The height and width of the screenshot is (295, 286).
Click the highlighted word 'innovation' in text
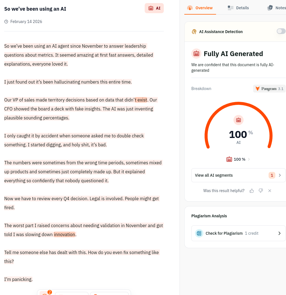click(64, 234)
